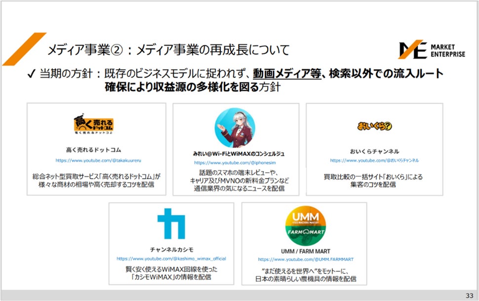This screenshot has height=301, width=479.
Task: Open the youtube.com/@おいくらチャンネル link
Action: click(374, 160)
